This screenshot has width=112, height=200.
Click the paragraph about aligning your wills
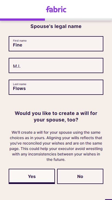tap(56, 146)
